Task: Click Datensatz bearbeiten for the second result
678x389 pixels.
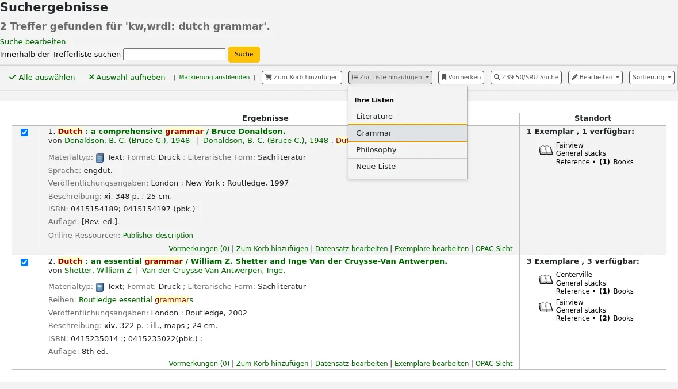Action: 351,364
